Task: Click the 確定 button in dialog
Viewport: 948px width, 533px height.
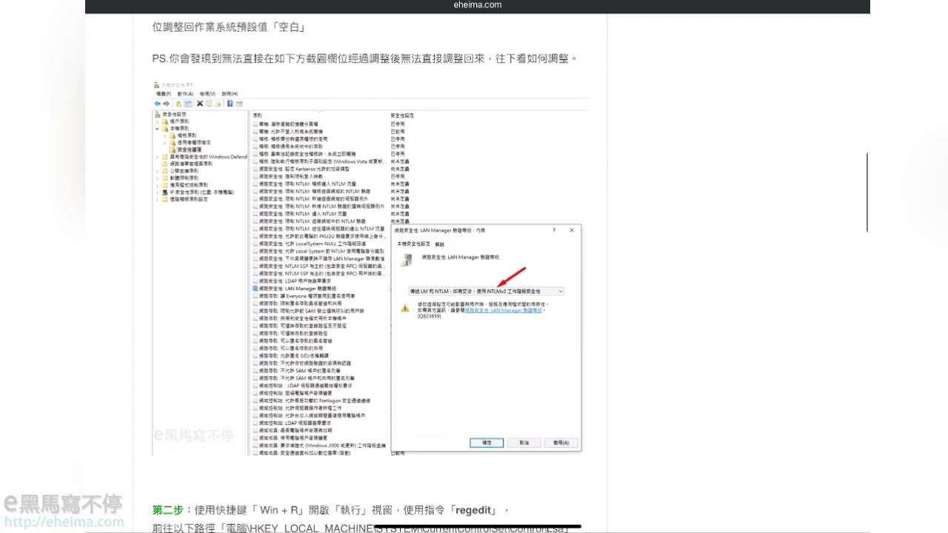Action: 487,442
